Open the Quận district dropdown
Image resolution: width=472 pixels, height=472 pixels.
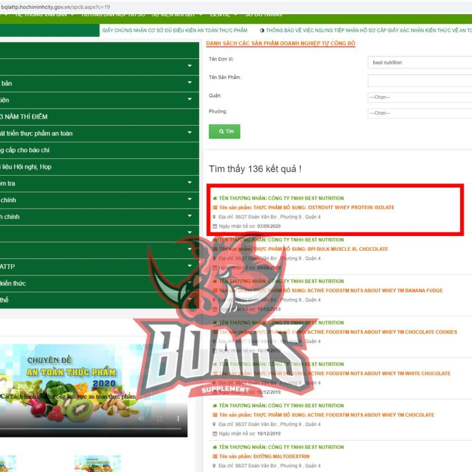pos(419,98)
